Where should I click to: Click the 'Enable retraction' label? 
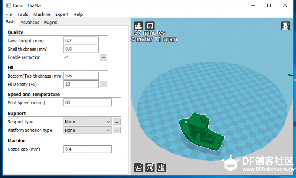pyautogui.click(x=24, y=57)
